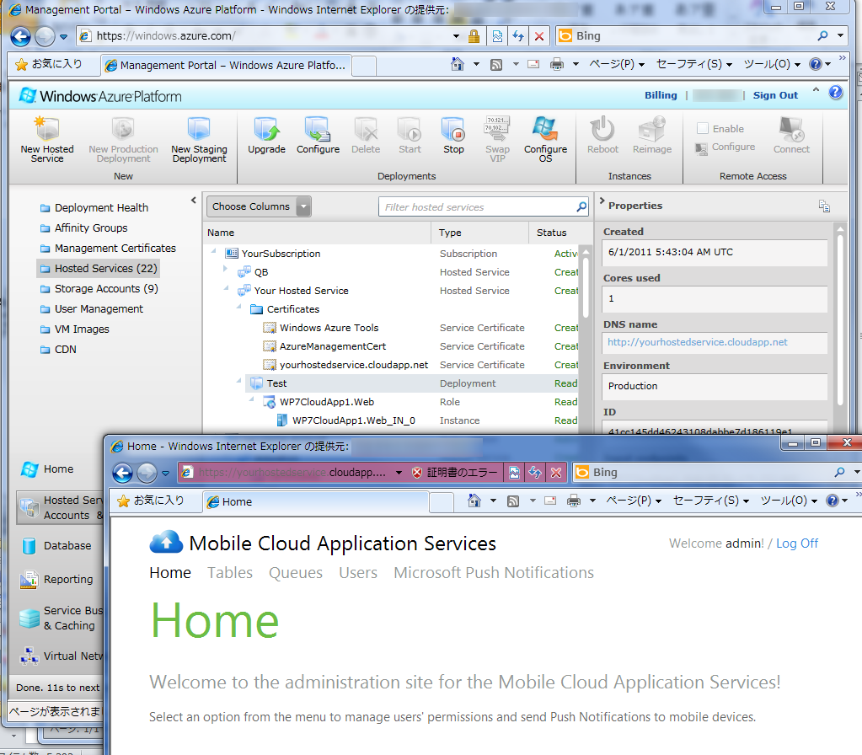This screenshot has width=862, height=755.
Task: Click print icon in Home window toolbar
Action: 573,501
